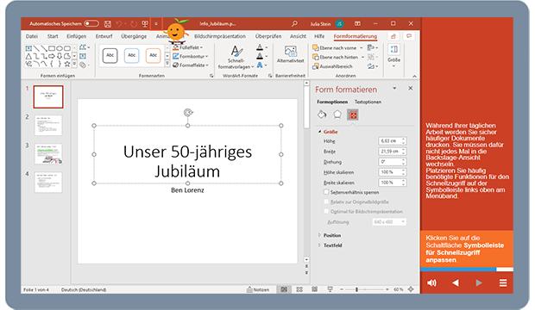The height and width of the screenshot is (310, 535).
Task: Click the search magnifier in the title bar
Action: coord(294,23)
